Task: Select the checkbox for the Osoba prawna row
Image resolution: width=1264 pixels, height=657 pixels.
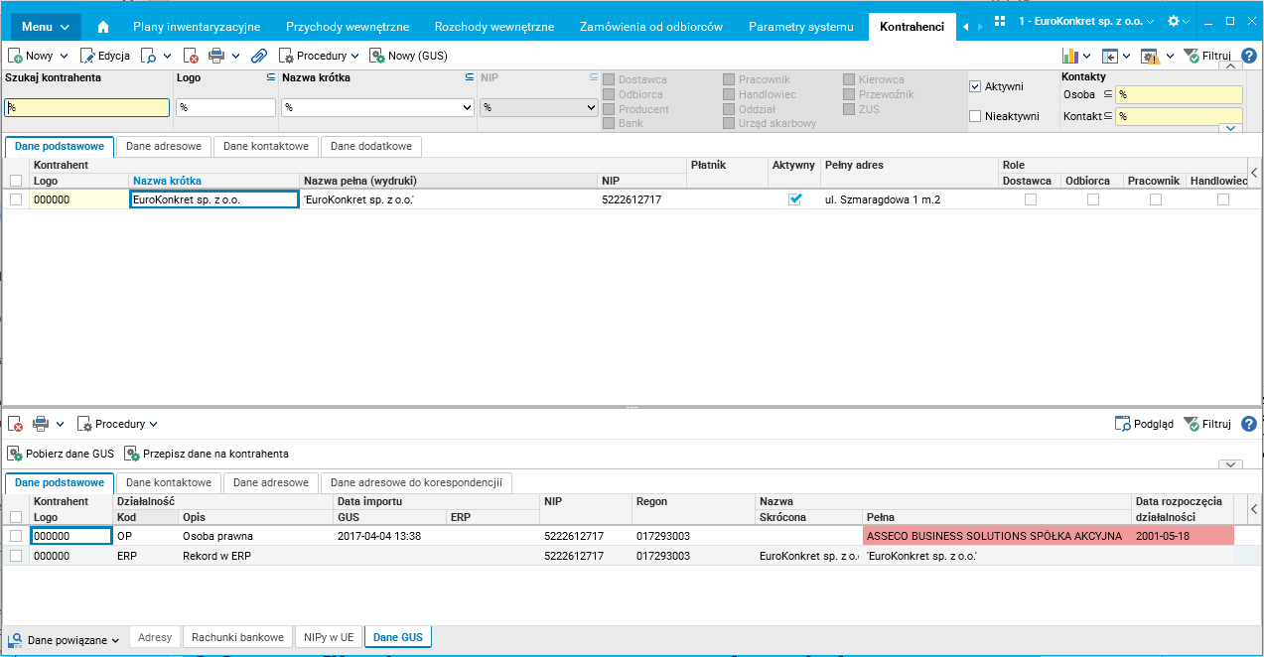Action: click(16, 536)
